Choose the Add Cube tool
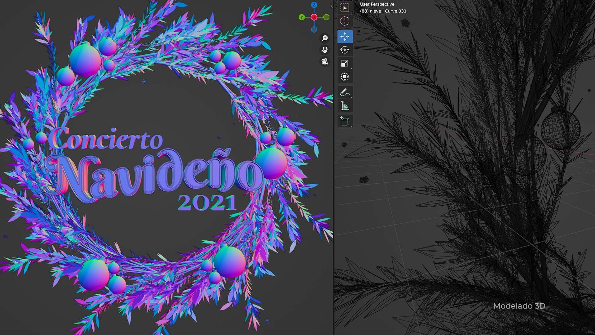 pyautogui.click(x=345, y=121)
